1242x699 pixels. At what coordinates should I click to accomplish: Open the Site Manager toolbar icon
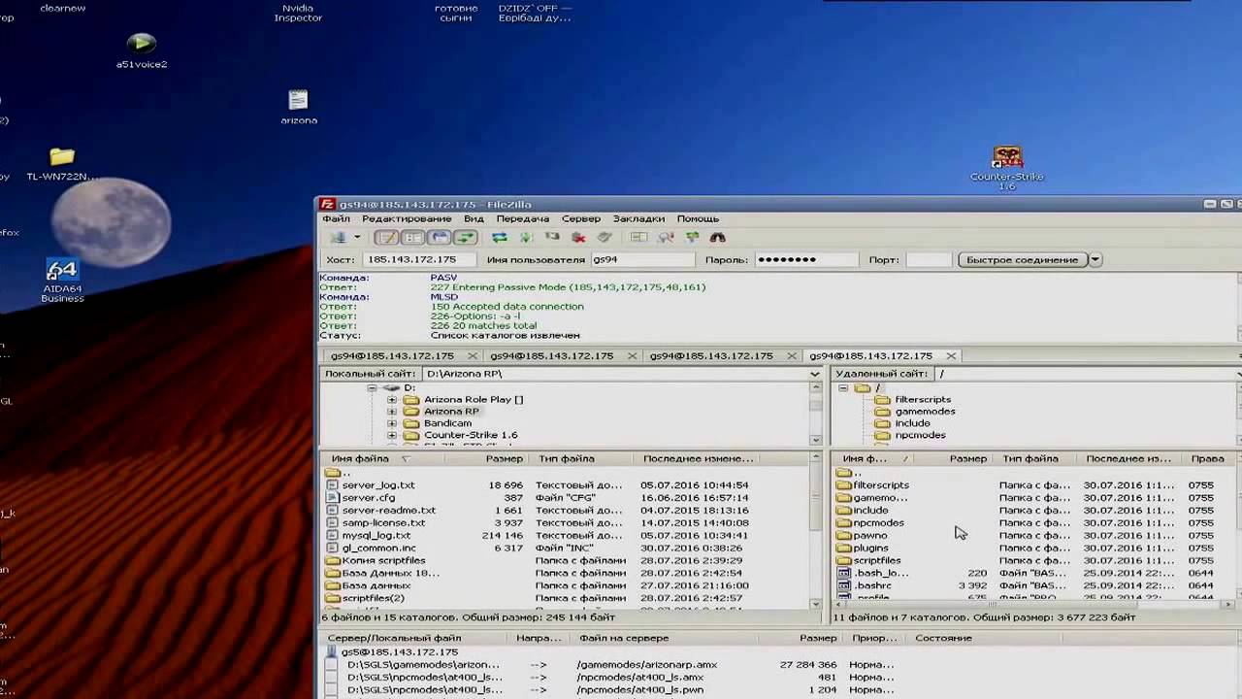338,237
